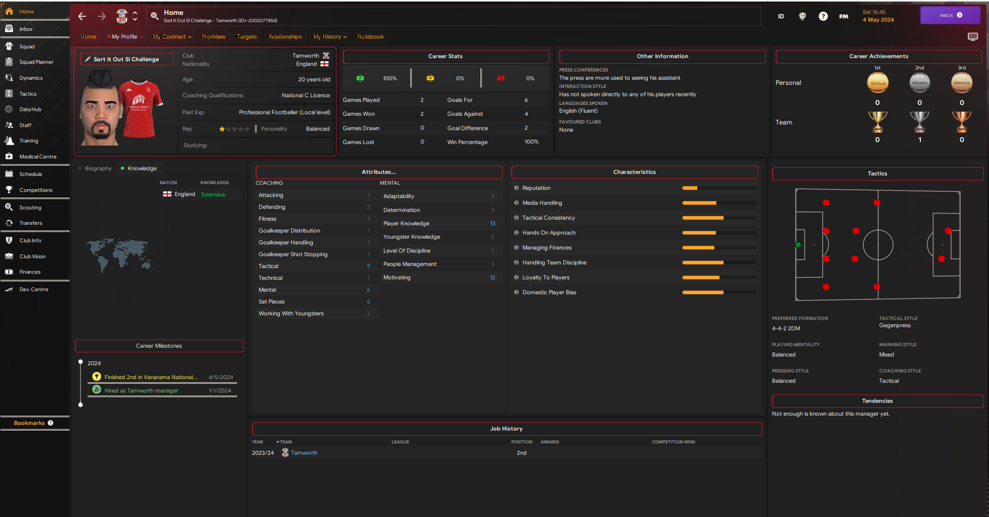Open Squad Planner clipboard icon
The height and width of the screenshot is (517, 989).
point(9,62)
